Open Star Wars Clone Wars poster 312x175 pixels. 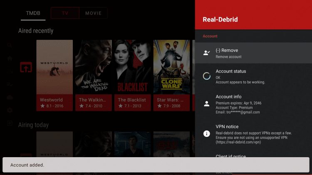point(171,67)
